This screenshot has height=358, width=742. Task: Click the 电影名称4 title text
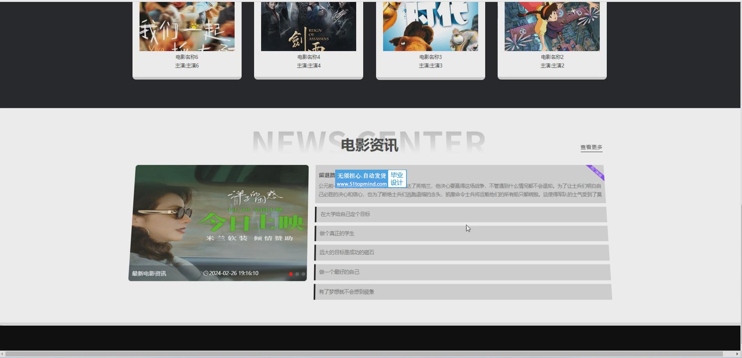coord(309,57)
